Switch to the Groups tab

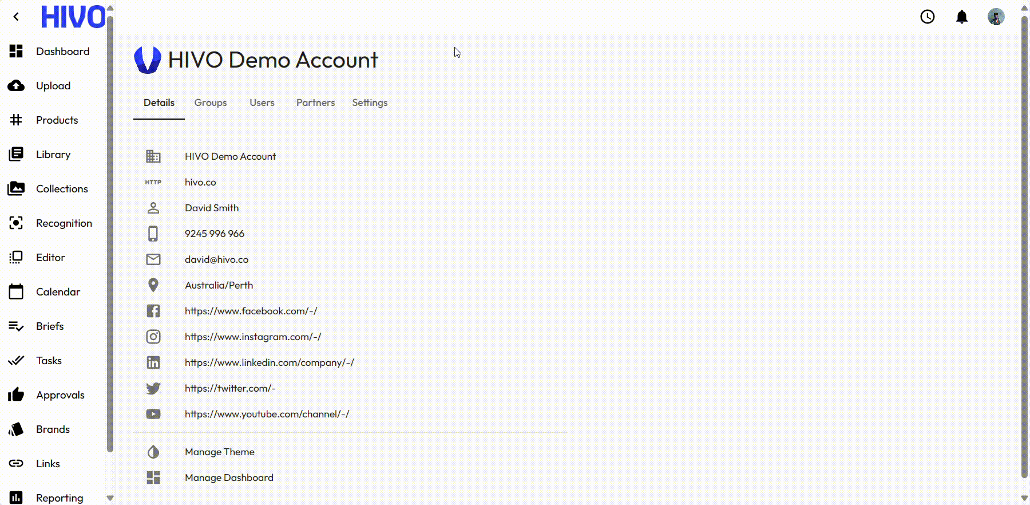pos(211,103)
